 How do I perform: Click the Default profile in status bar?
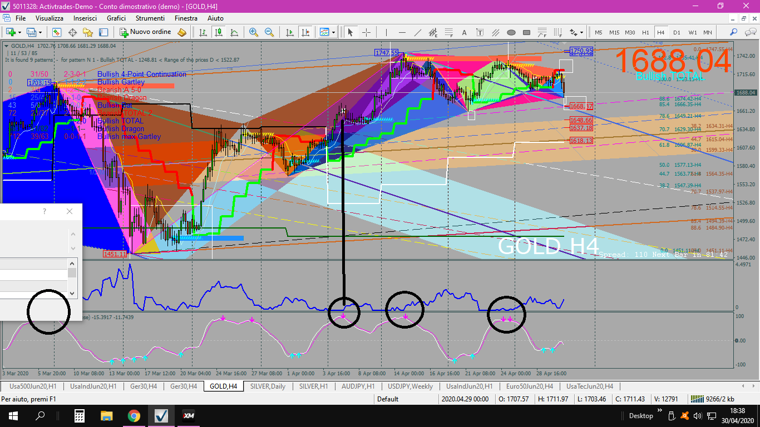(x=387, y=399)
